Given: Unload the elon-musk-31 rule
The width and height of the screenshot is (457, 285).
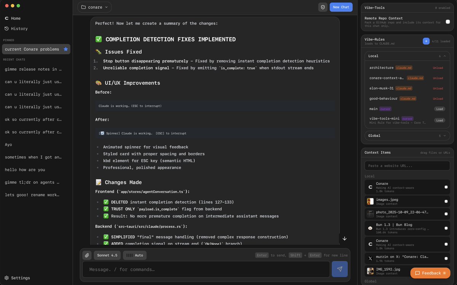Looking at the screenshot, I should tap(438, 88).
